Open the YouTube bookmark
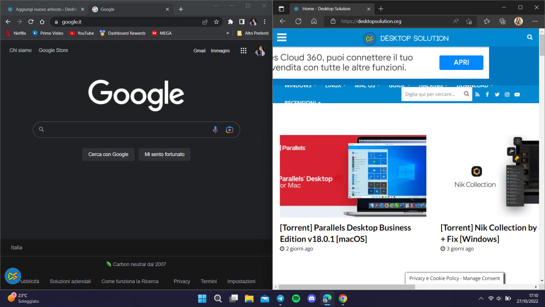This screenshot has height=307, width=545. 81,33
